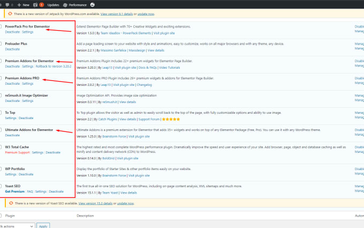Click the Yoast SEO update notice refresh icon
364x228 pixels.
pyautogui.click(x=11, y=203)
